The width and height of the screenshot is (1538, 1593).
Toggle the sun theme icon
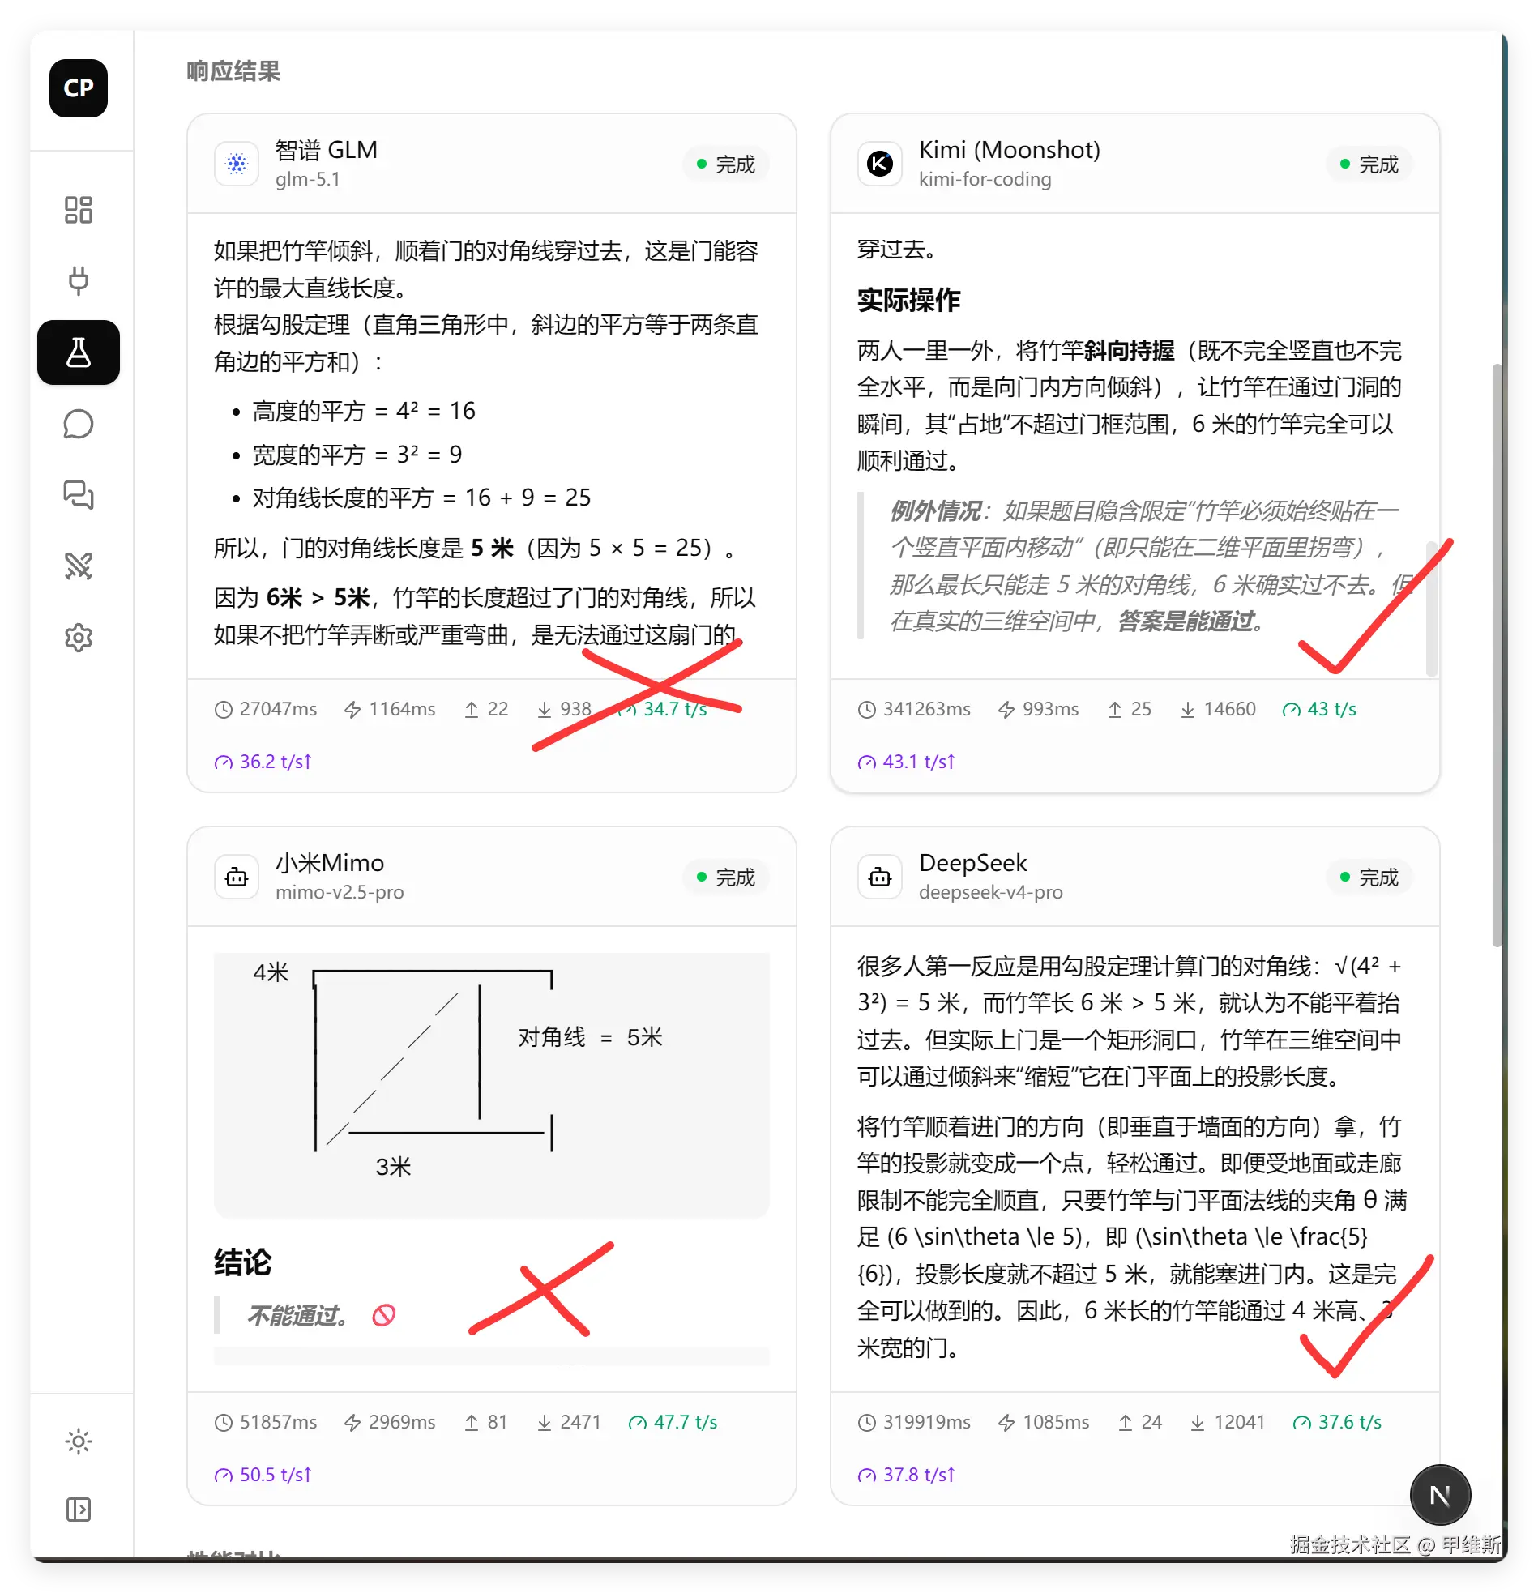click(78, 1441)
